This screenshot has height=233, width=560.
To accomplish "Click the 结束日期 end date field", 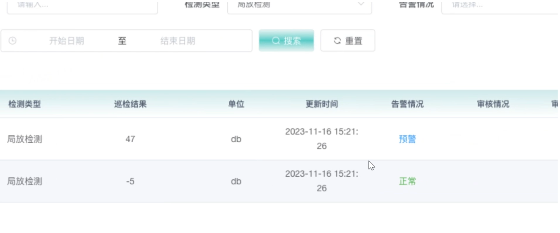I will tap(178, 41).
